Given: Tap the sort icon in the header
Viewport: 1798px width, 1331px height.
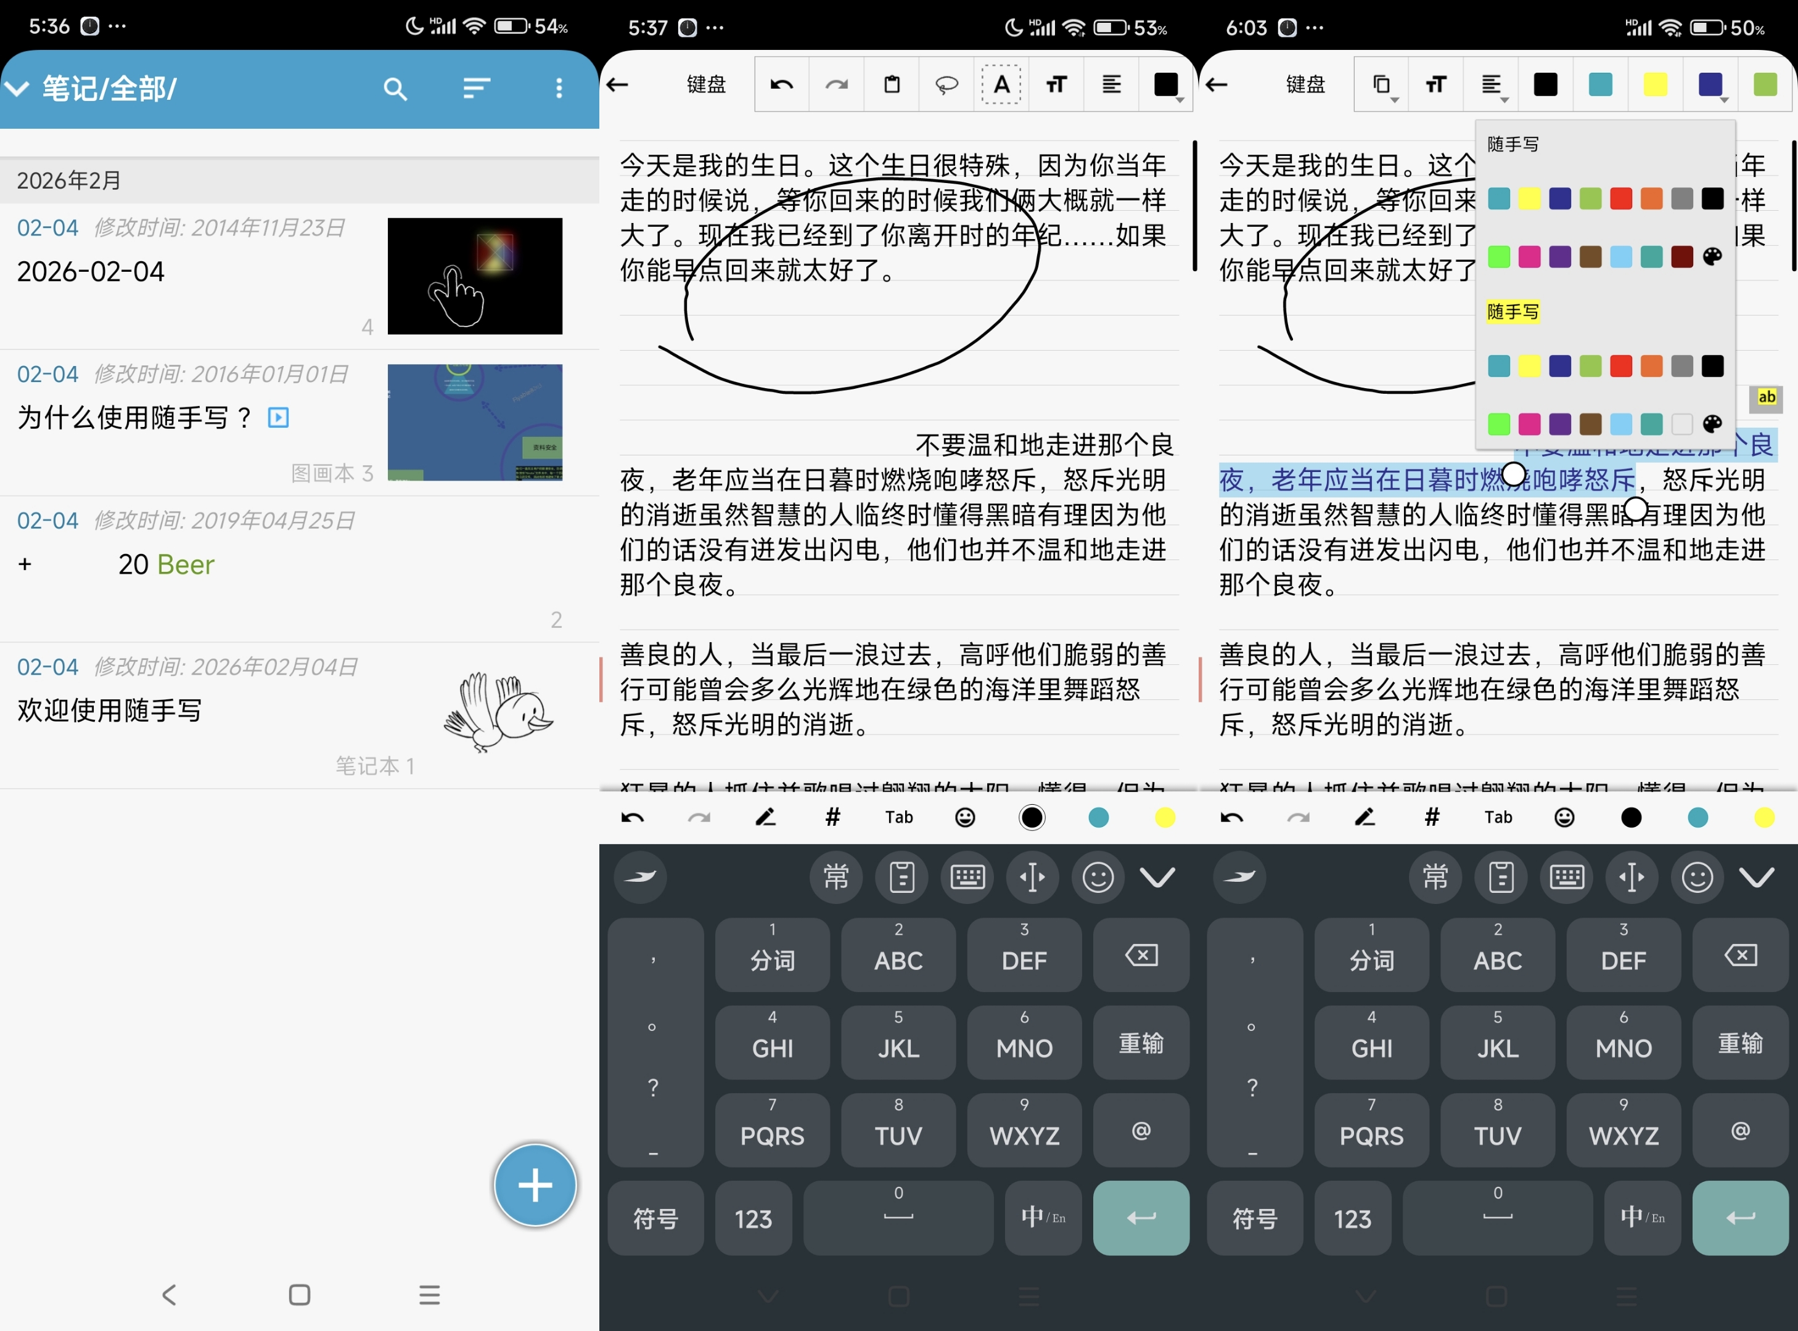Looking at the screenshot, I should point(477,88).
